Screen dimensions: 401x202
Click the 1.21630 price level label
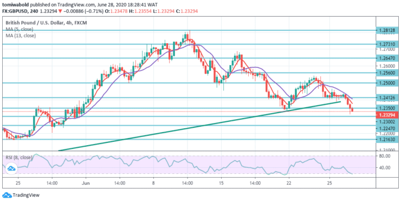387,140
